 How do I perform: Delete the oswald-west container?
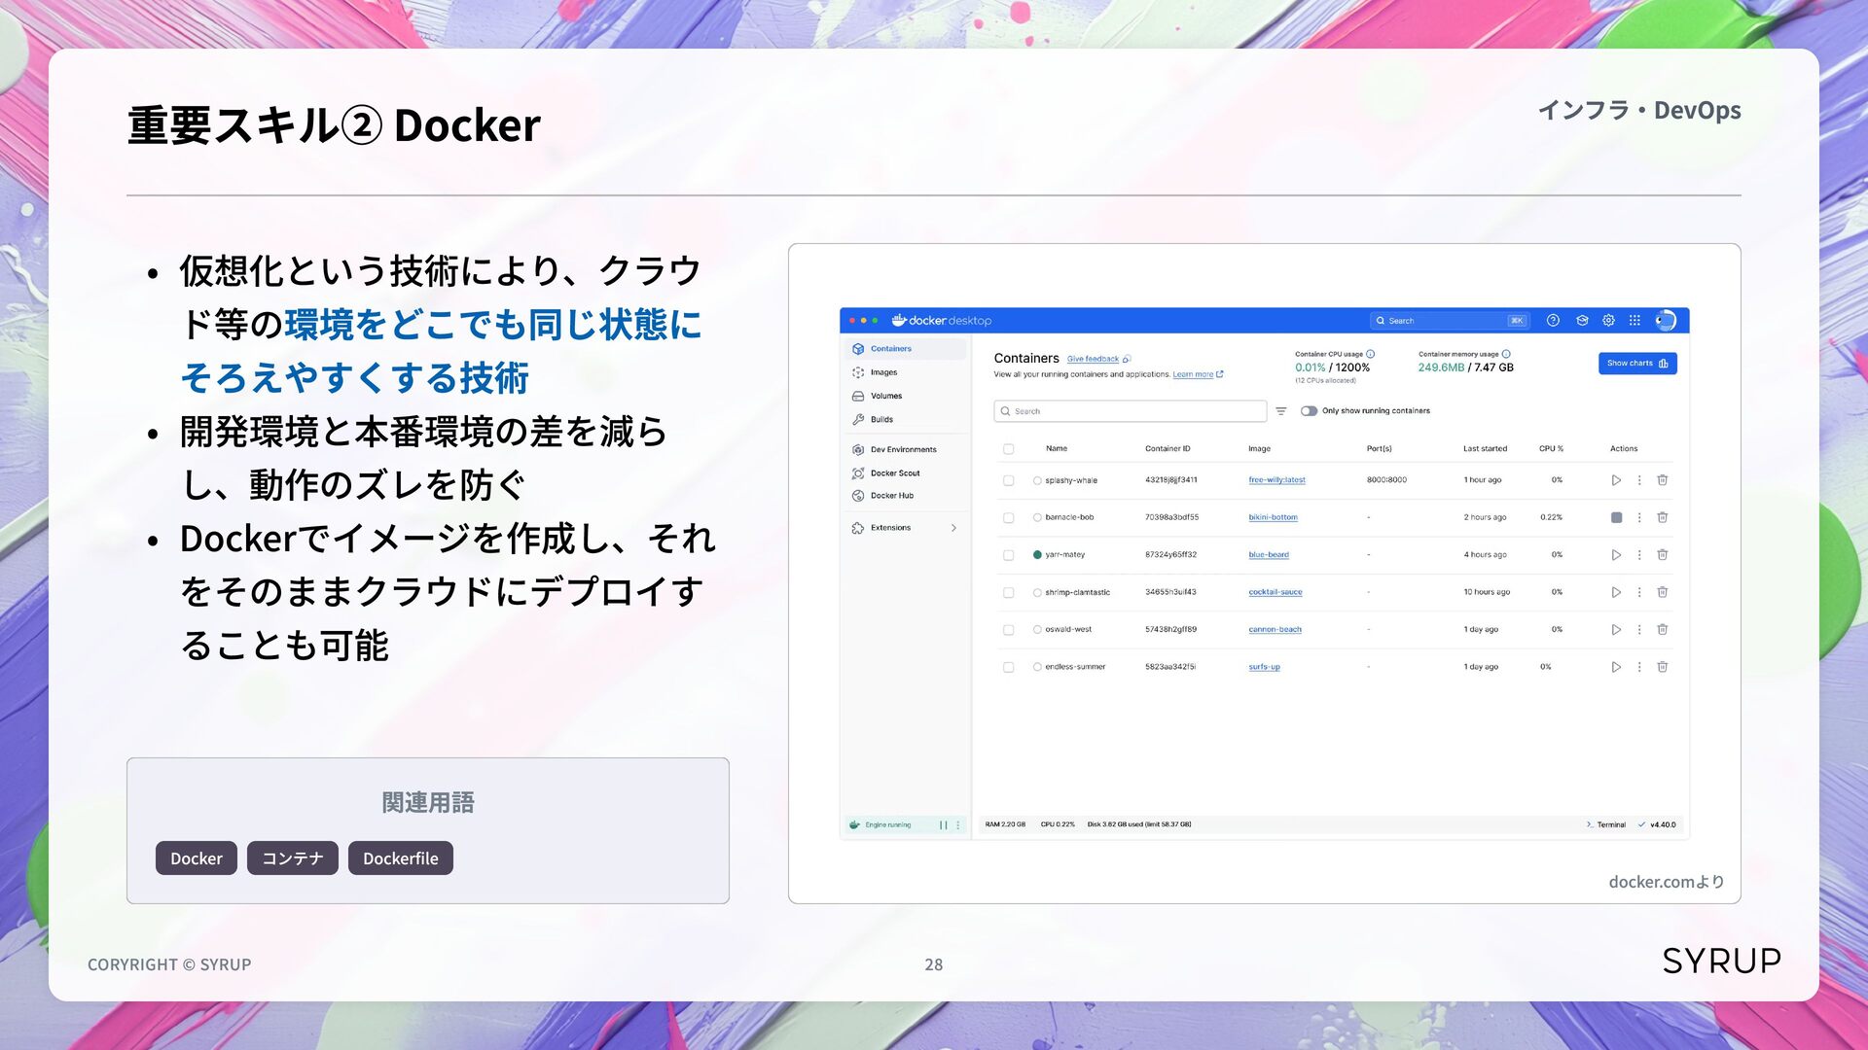(1663, 630)
